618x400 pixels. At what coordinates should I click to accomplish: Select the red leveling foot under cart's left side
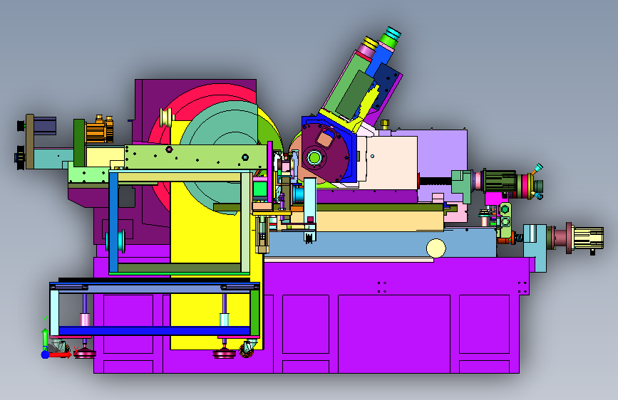coord(84,353)
